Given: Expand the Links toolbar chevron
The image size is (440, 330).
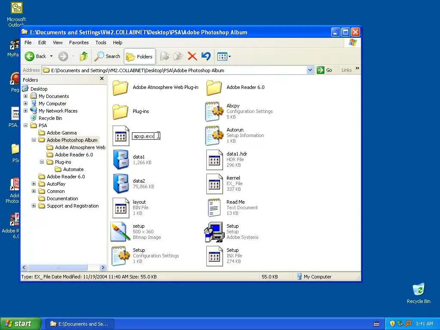Looking at the screenshot, I should (357, 68).
